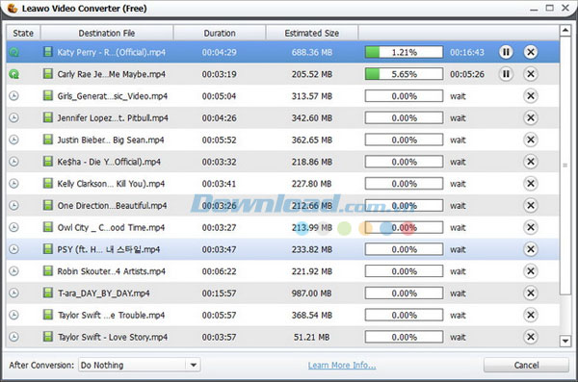Click video file icon beside T-ara_DAY_BY_DAY.mp4

(x=47, y=293)
